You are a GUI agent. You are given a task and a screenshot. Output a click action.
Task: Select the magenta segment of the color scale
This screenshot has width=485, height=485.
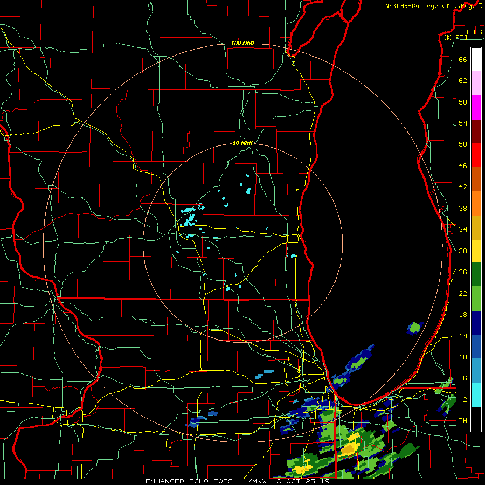pyautogui.click(x=476, y=107)
